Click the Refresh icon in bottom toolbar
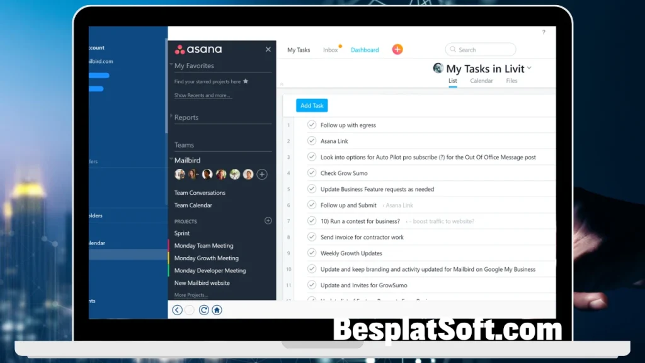 (x=203, y=309)
